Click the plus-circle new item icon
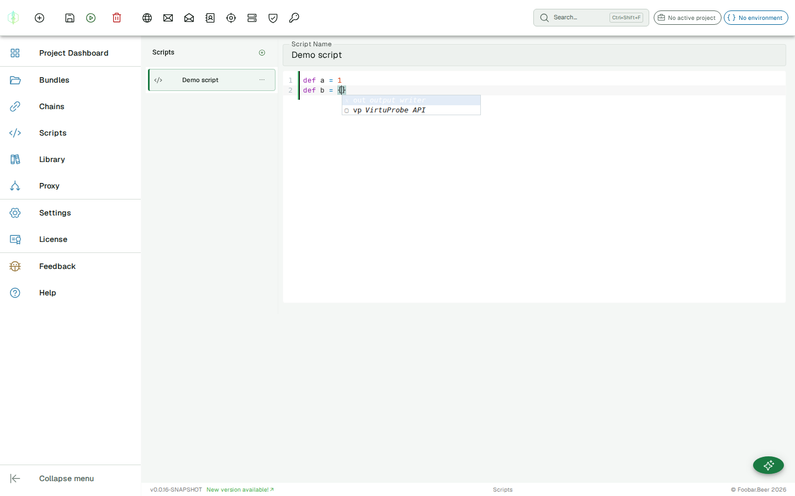The width and height of the screenshot is (795, 496). (39, 18)
